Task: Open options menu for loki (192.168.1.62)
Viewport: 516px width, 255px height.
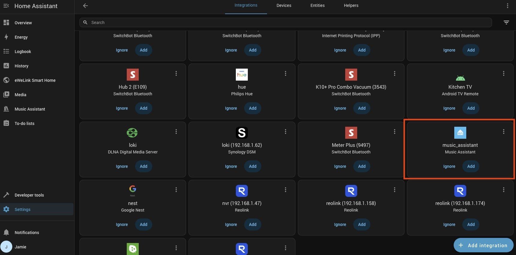Action: click(286, 132)
